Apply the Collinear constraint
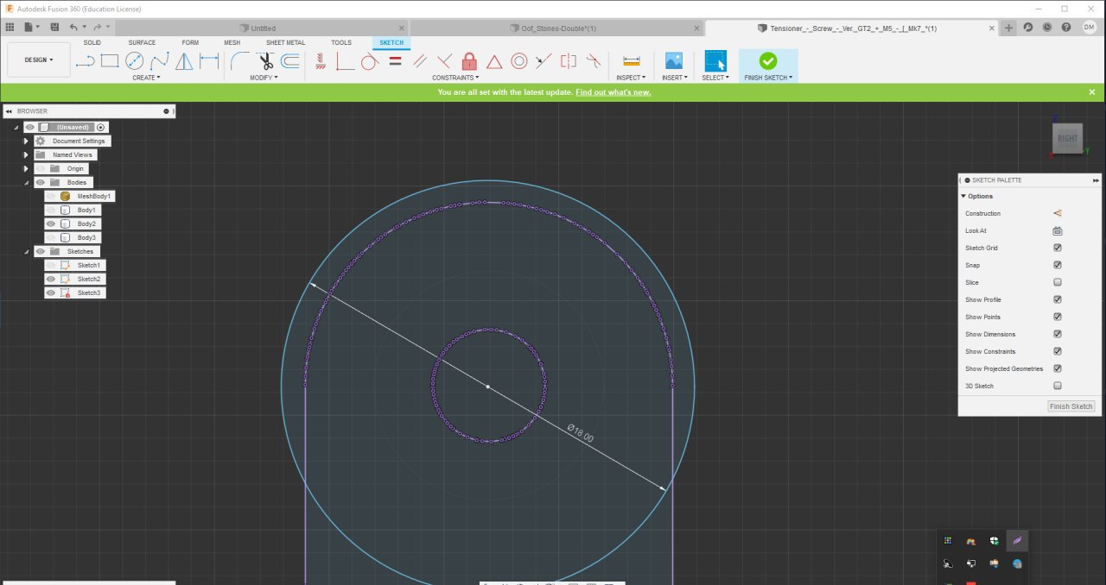The height and width of the screenshot is (585, 1106). (543, 61)
